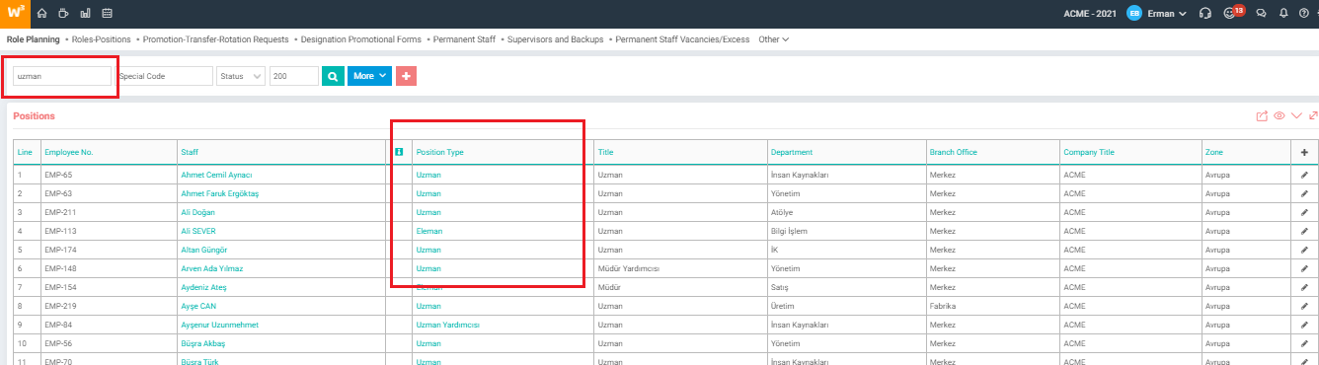Click the red plus add button
Image resolution: width=1319 pixels, height=365 pixels.
(x=406, y=76)
